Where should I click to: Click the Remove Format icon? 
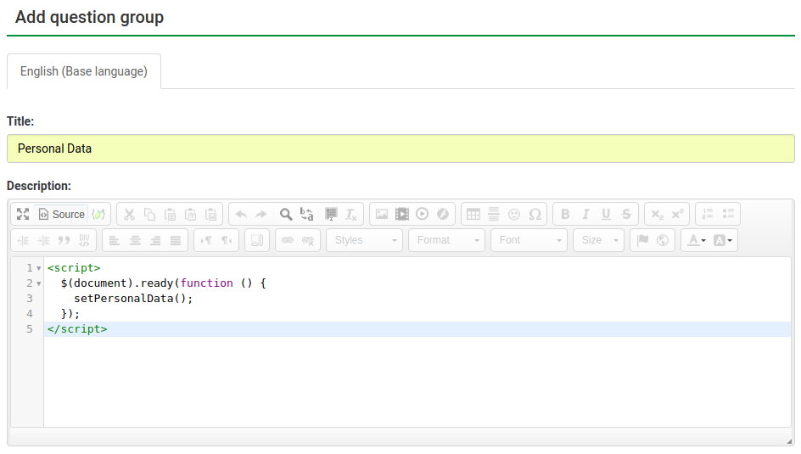(x=351, y=214)
